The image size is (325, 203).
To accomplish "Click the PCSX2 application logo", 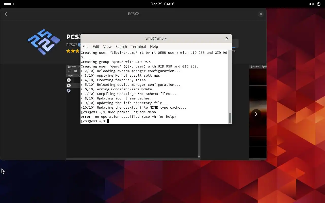I will (x=44, y=42).
